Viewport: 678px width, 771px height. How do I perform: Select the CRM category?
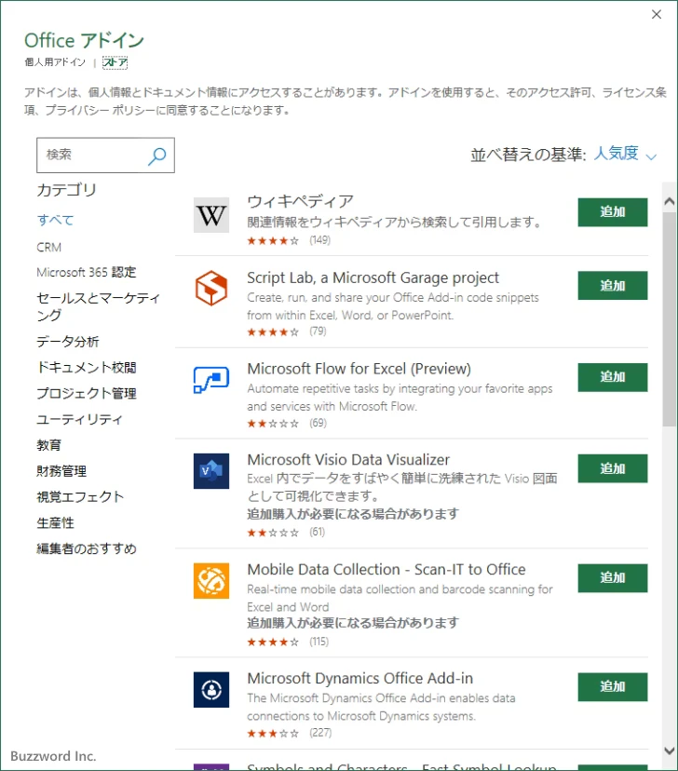coord(48,247)
